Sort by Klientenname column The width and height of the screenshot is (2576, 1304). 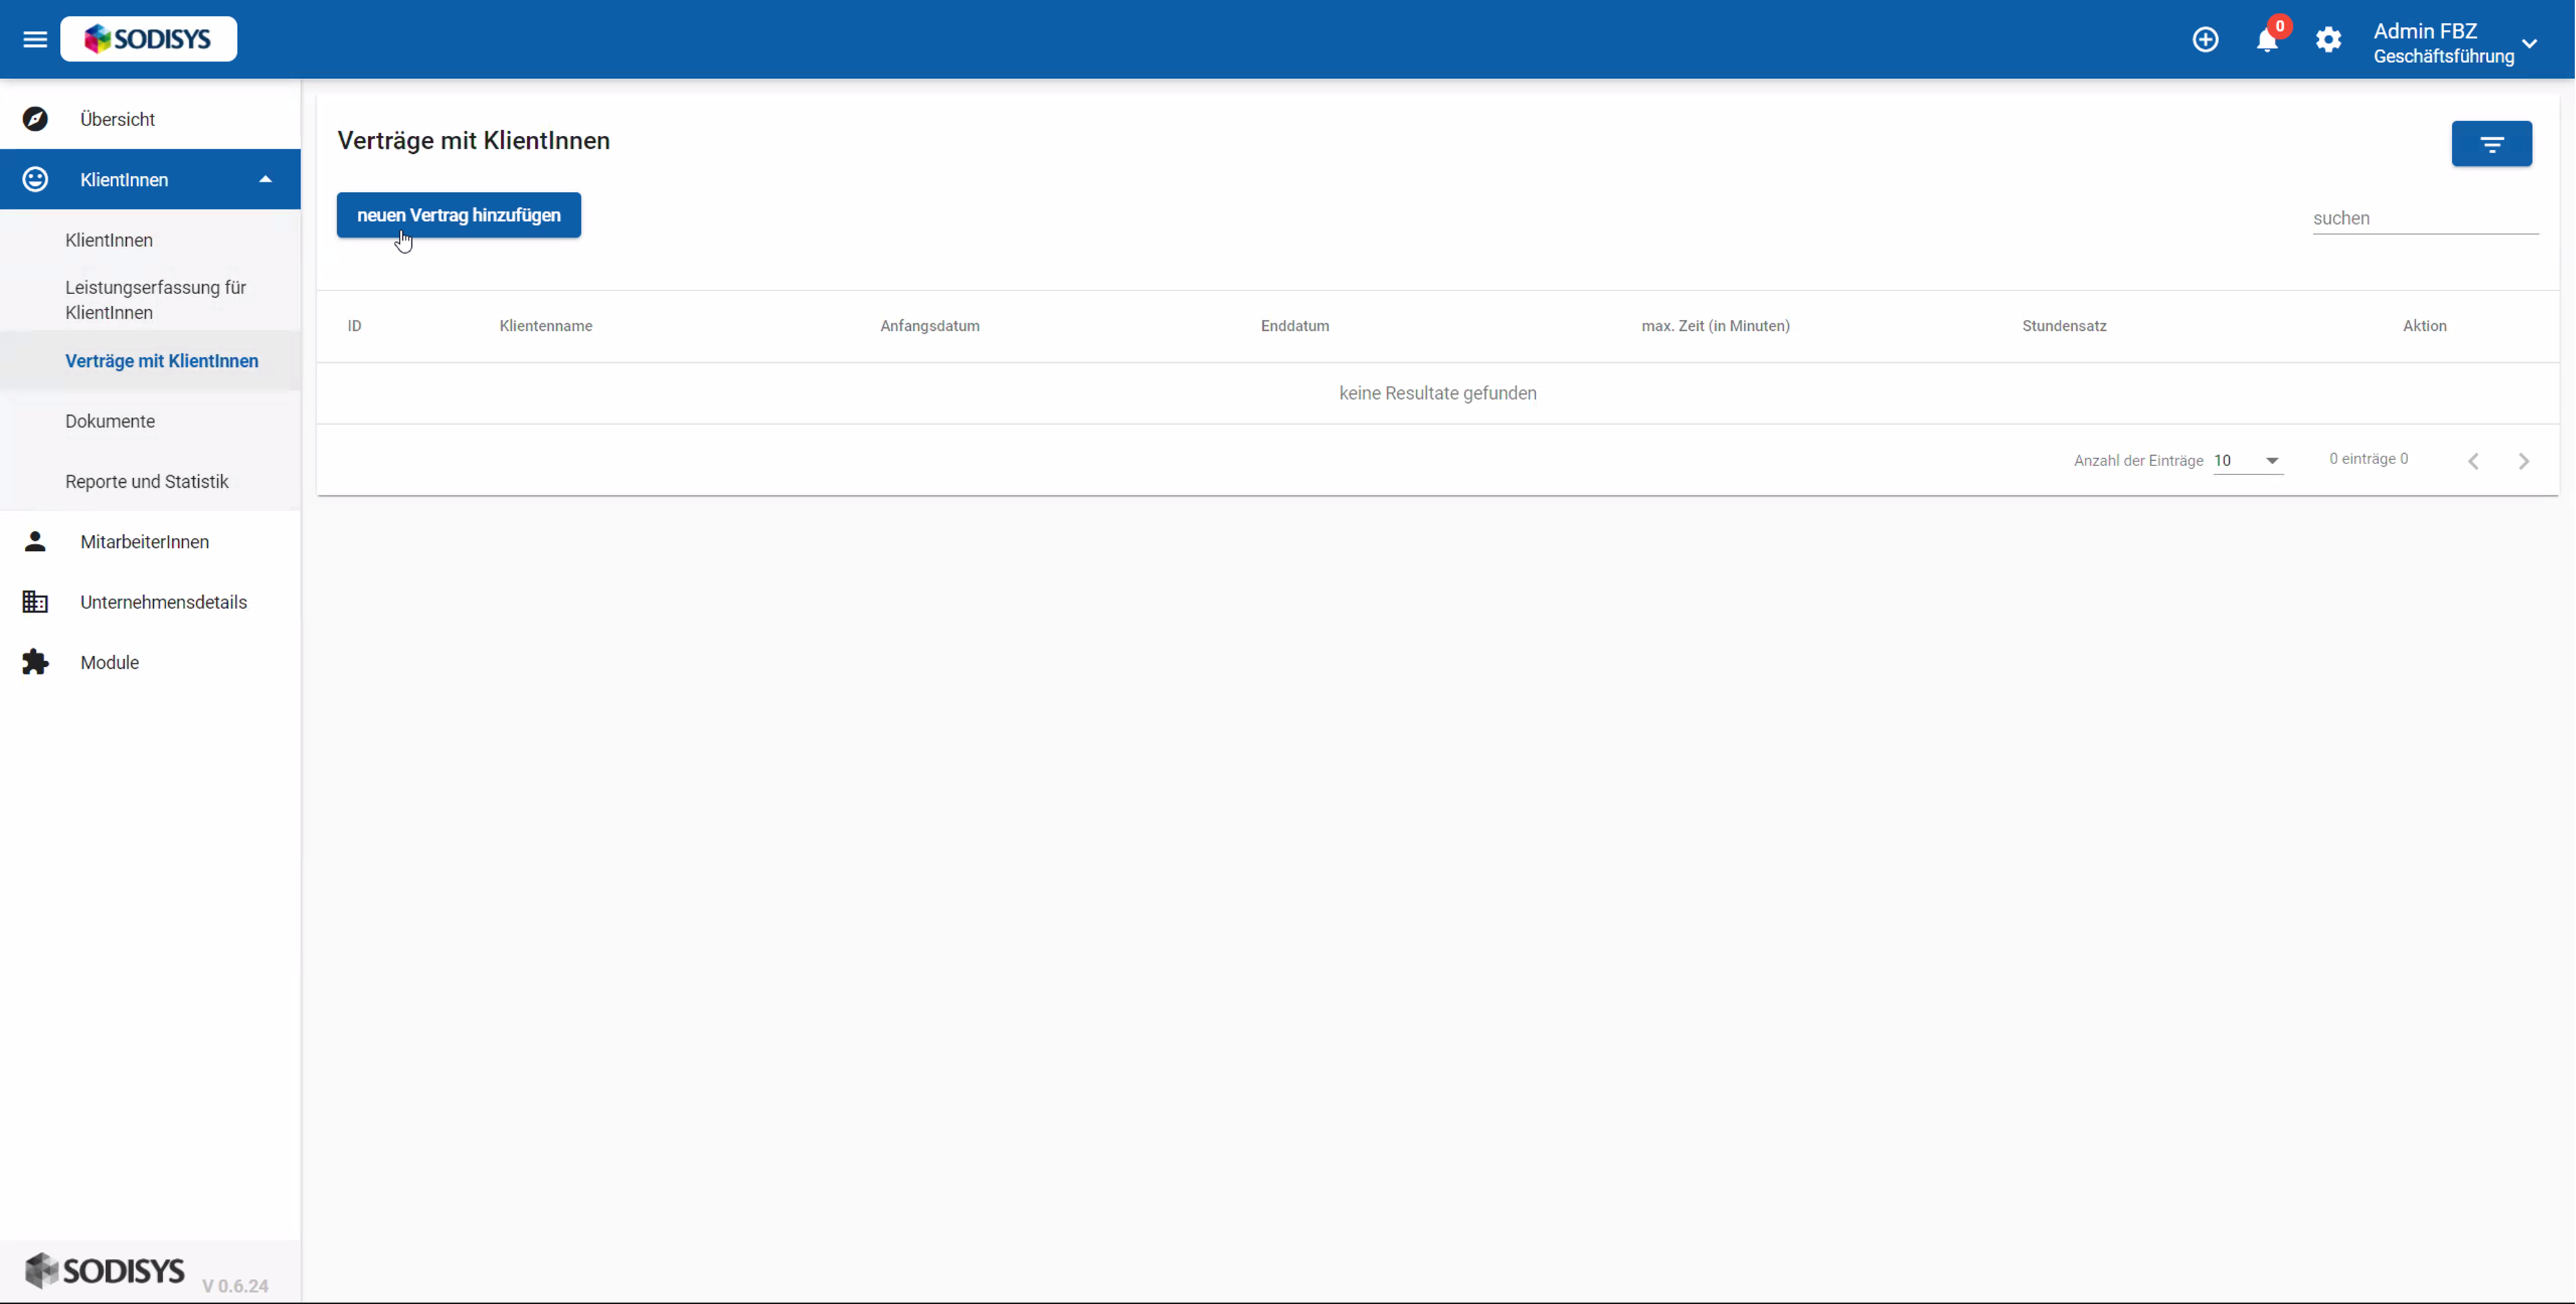(x=546, y=326)
